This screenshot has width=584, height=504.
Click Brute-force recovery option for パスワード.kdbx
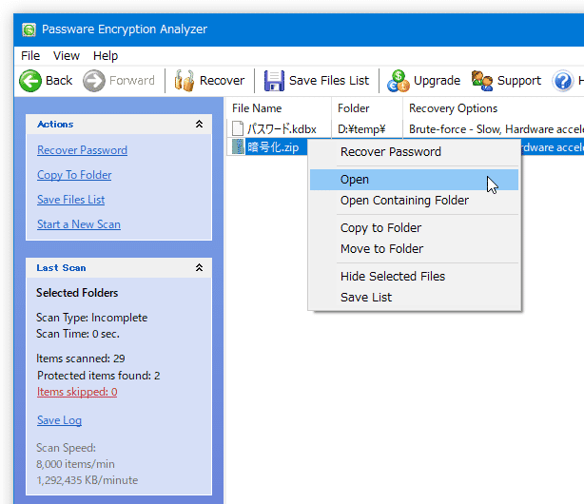tap(496, 129)
